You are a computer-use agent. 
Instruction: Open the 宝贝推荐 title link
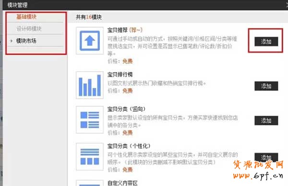tap(118, 30)
